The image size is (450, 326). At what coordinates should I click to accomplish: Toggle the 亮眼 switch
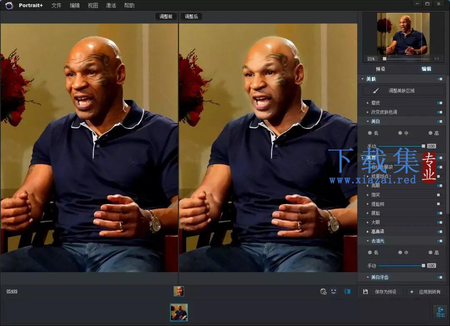(x=440, y=186)
